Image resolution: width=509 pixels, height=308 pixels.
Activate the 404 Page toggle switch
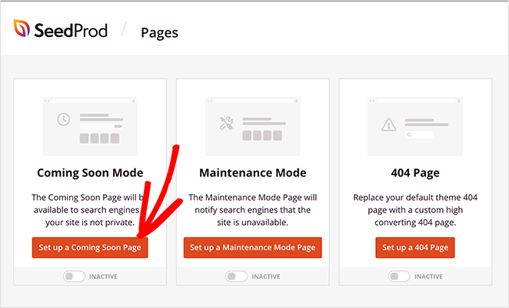[398, 276]
